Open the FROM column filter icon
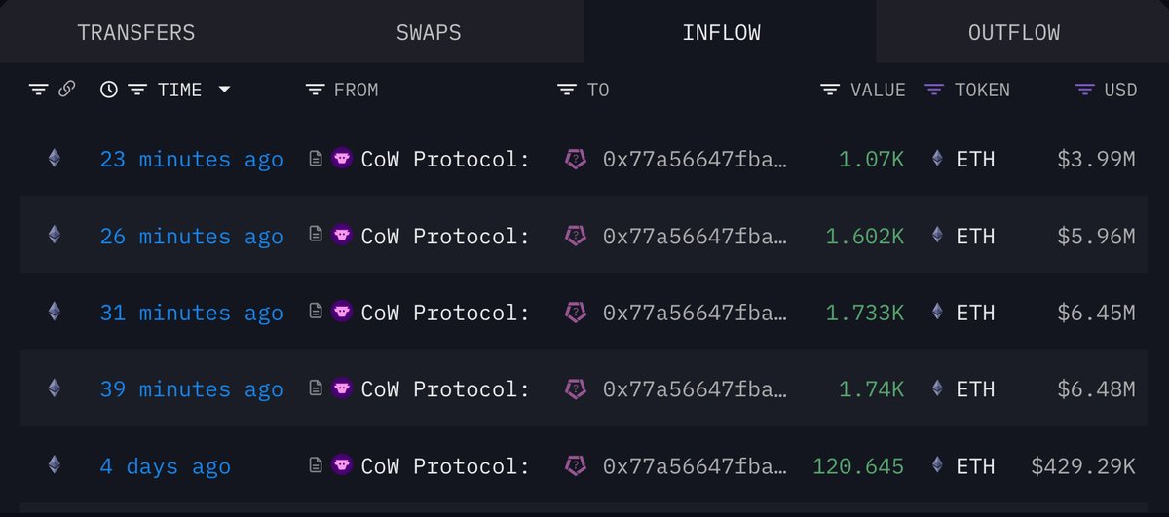The height and width of the screenshot is (517, 1169). coord(315,90)
